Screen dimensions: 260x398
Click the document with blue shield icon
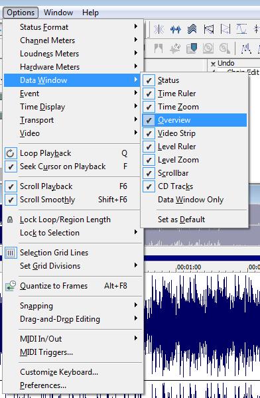click(x=192, y=48)
